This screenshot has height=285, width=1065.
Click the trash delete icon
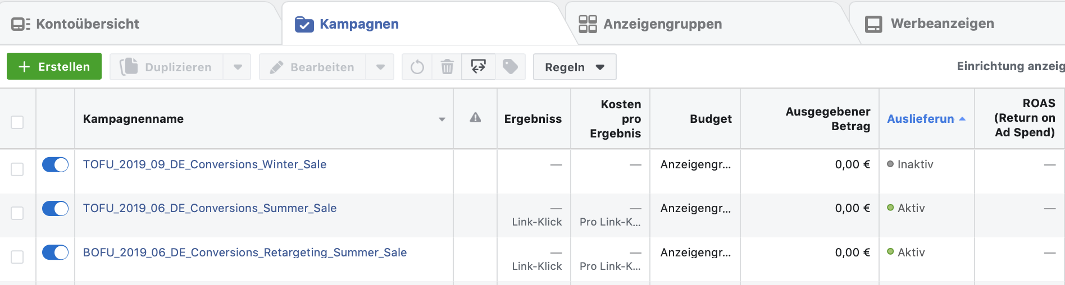coord(447,67)
